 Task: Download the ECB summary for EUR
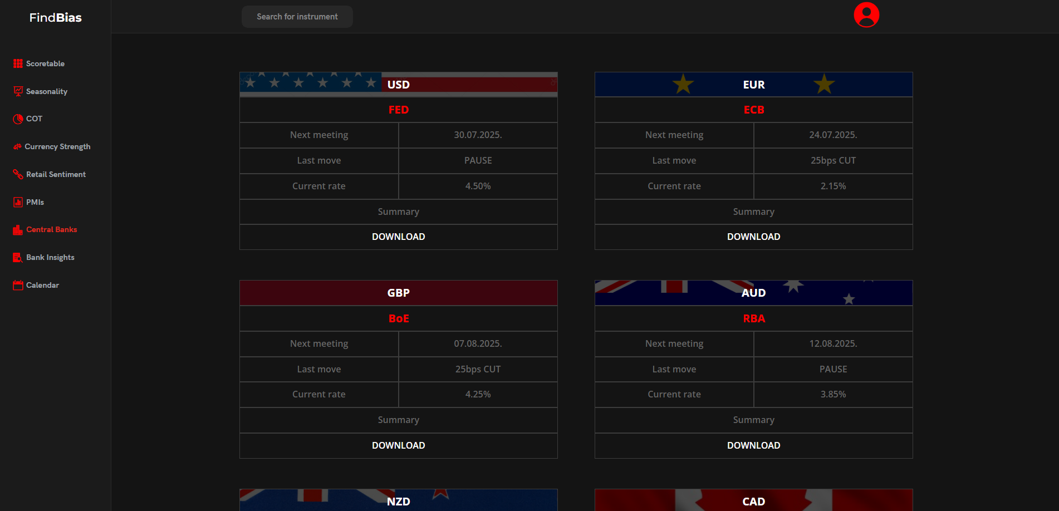tap(753, 237)
